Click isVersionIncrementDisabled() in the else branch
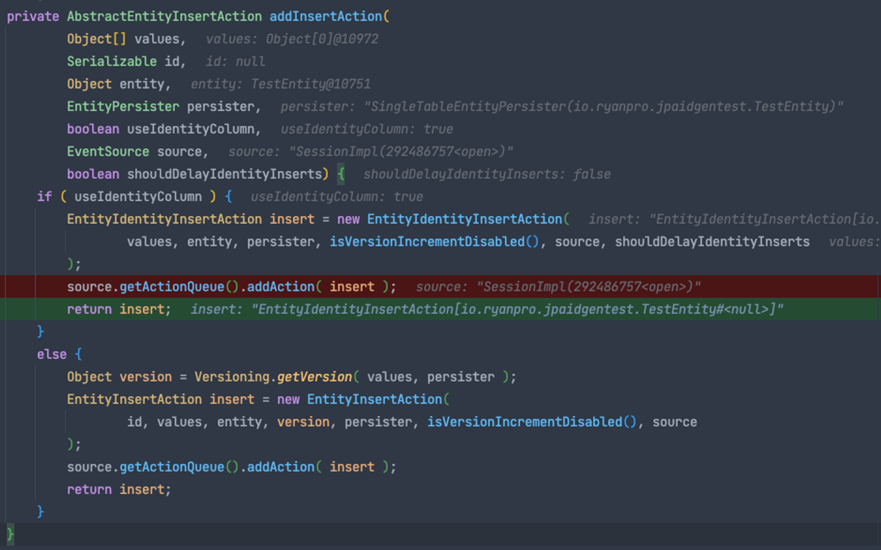 click(532, 422)
